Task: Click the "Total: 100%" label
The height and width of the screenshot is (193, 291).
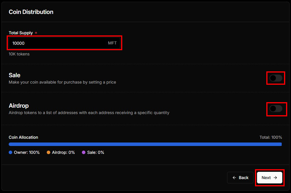Action: click(271, 137)
